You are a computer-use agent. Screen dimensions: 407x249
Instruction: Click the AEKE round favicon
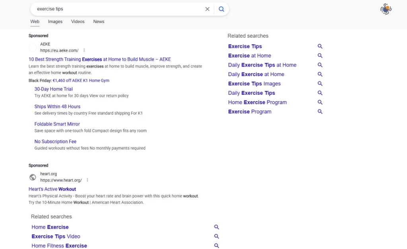point(33,47)
